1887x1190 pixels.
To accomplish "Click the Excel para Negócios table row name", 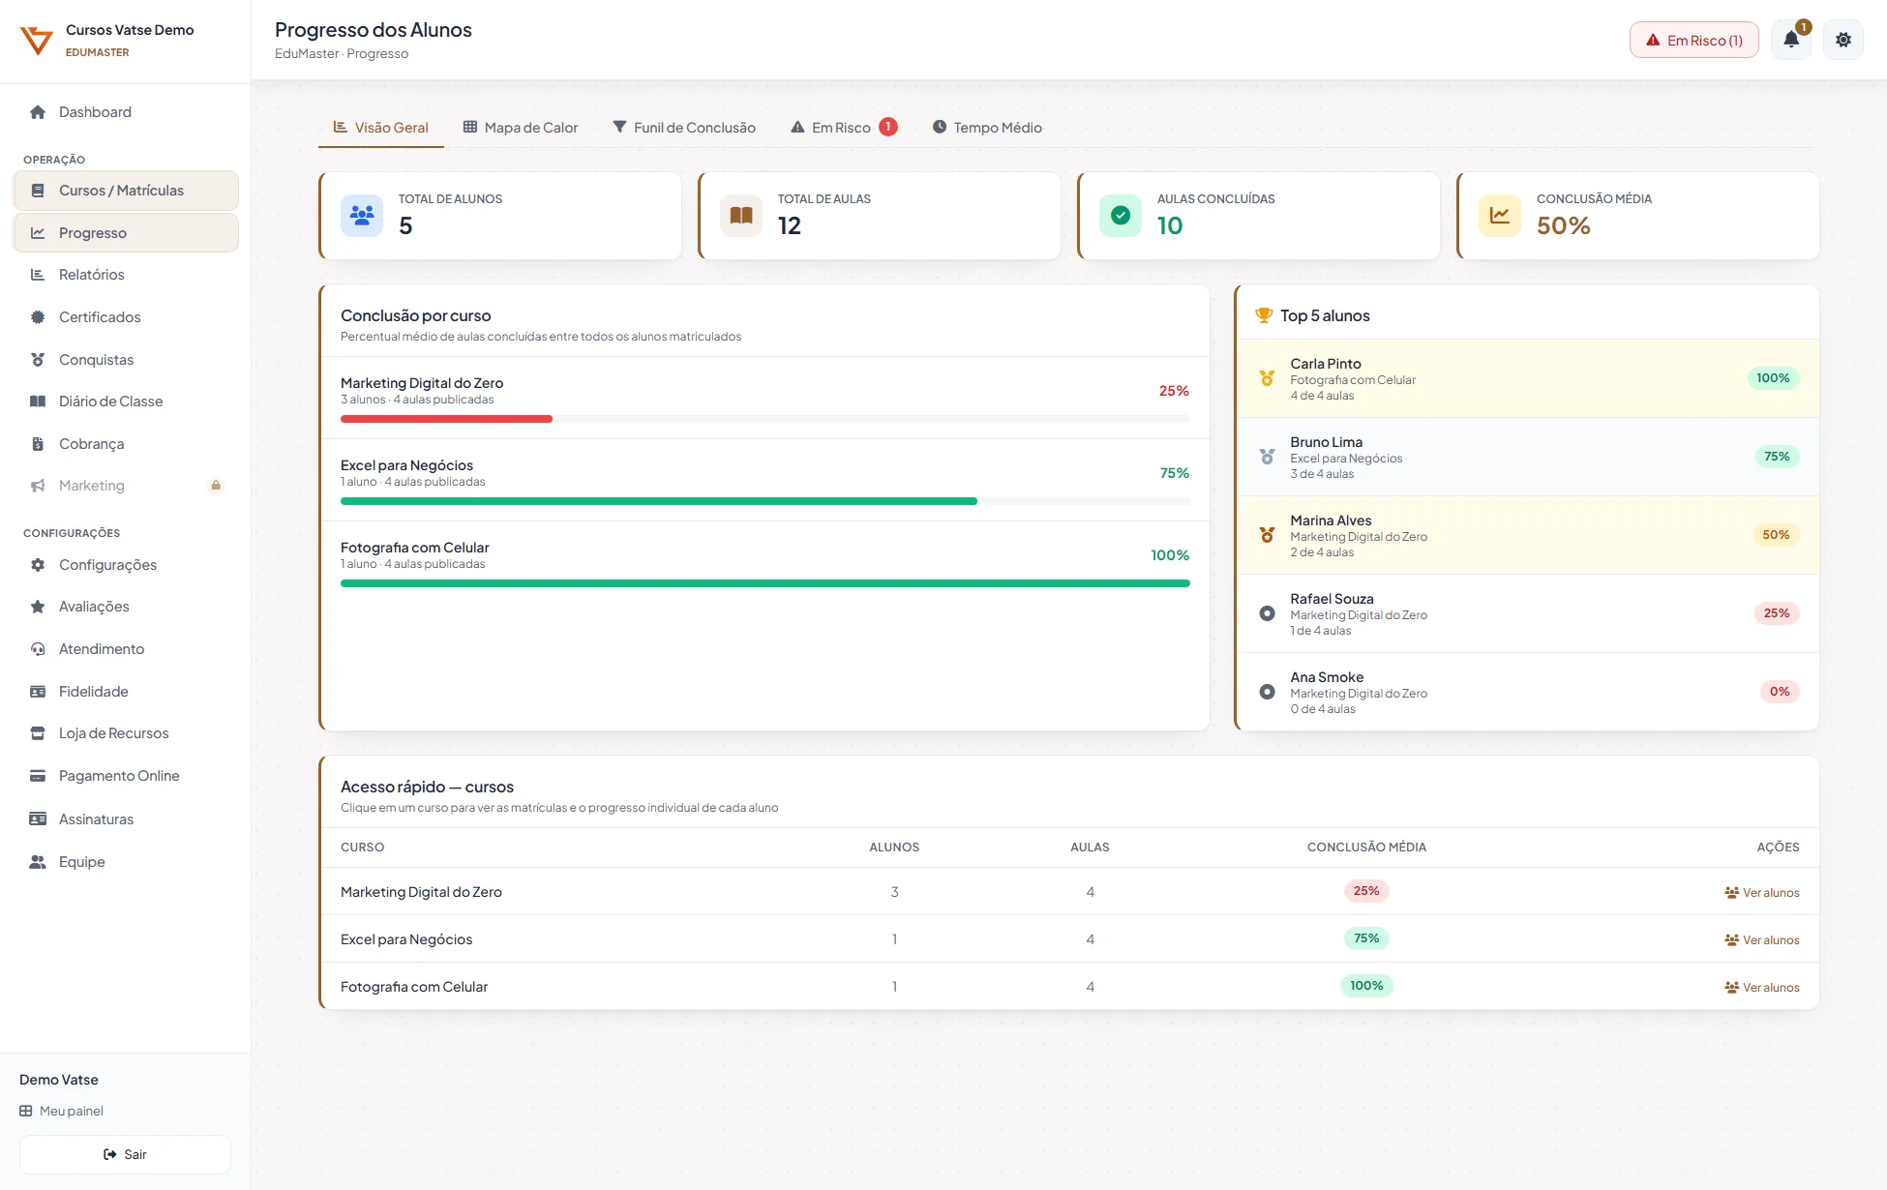I will (406, 939).
